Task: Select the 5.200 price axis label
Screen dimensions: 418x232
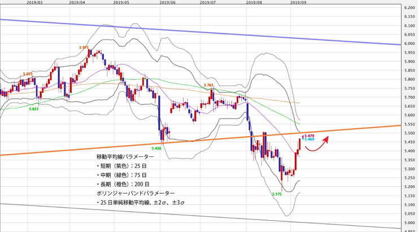Action: 410,187
